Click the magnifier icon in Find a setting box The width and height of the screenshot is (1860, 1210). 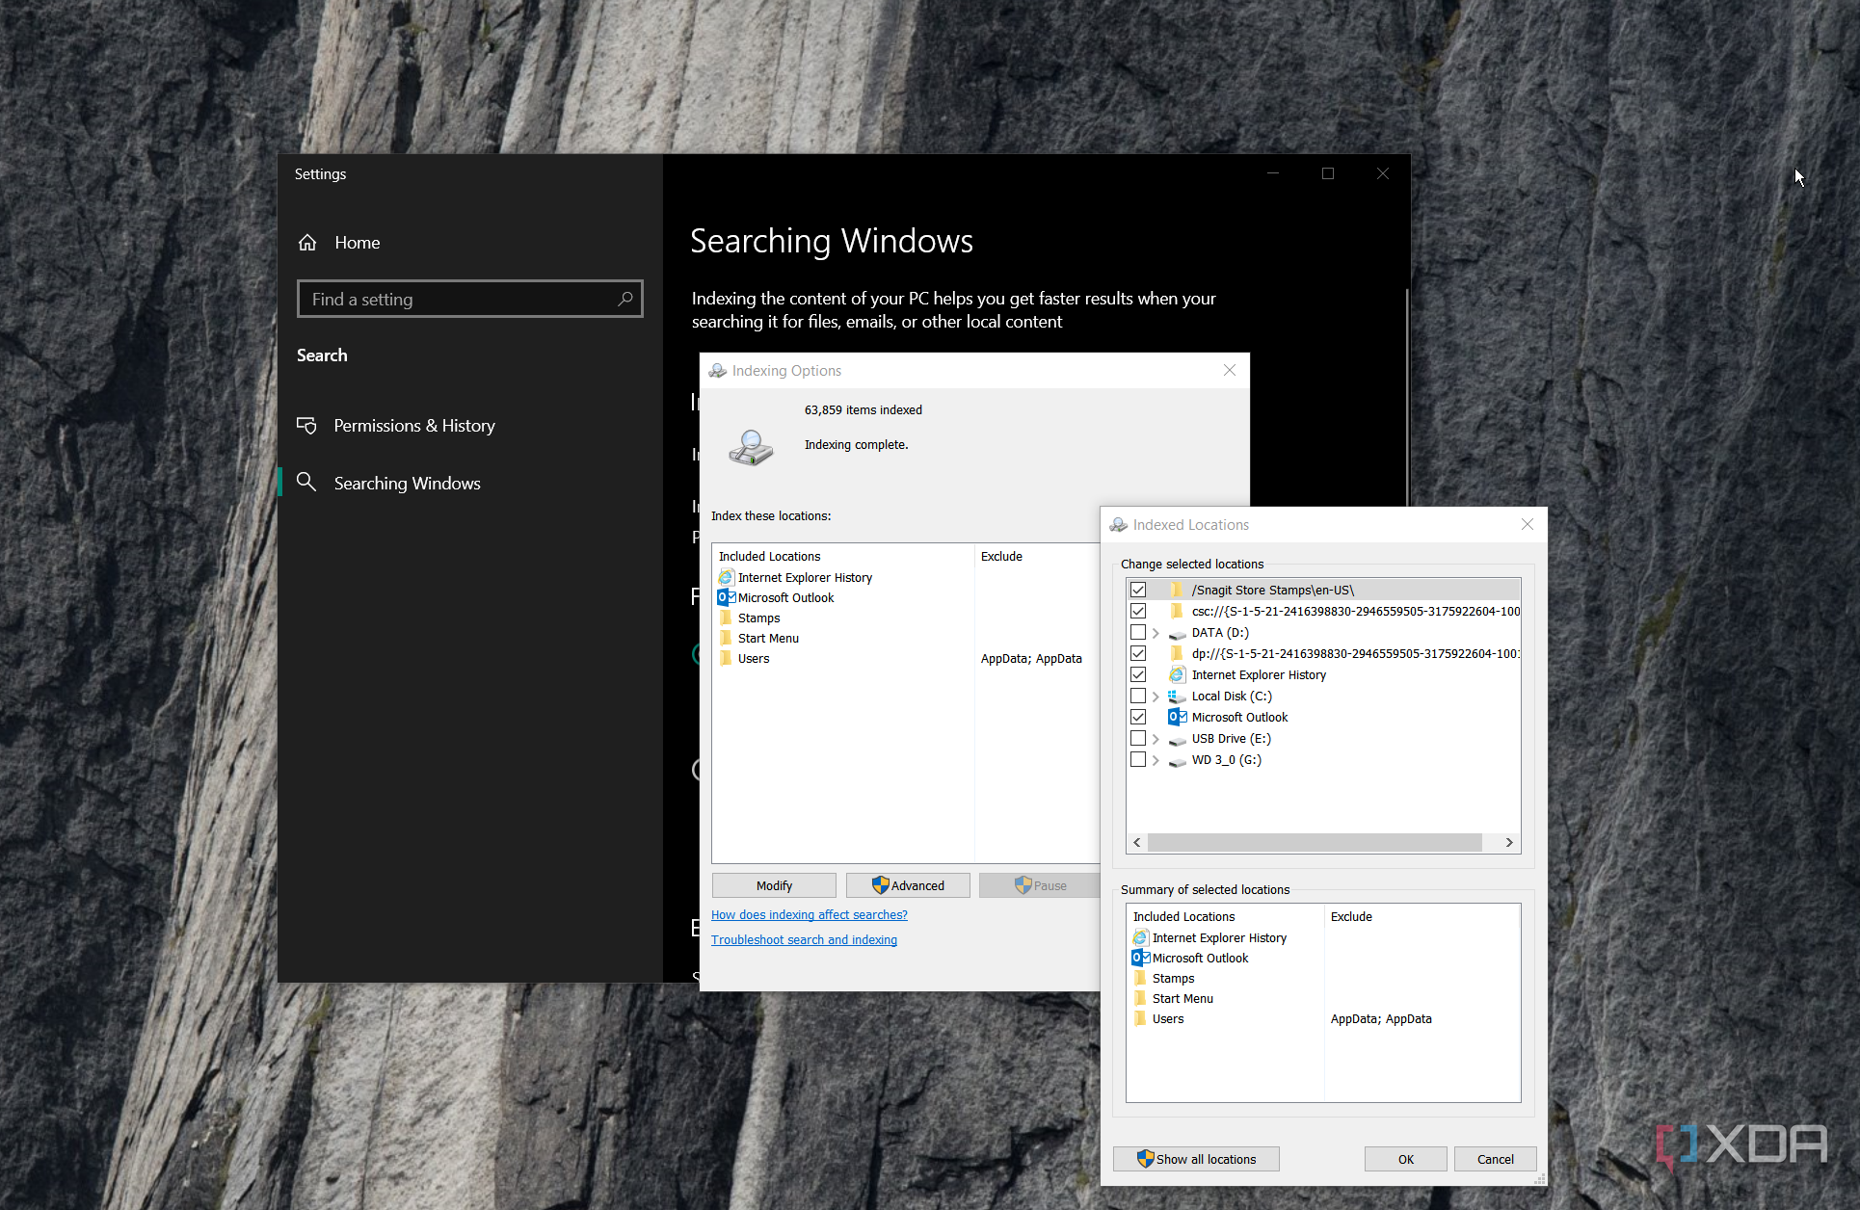tap(624, 299)
